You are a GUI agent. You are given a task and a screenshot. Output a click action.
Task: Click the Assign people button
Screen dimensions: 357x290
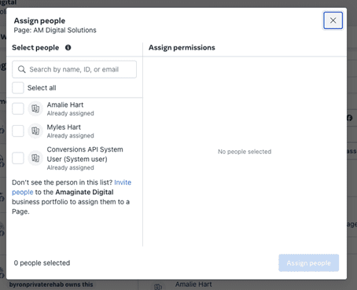click(309, 262)
